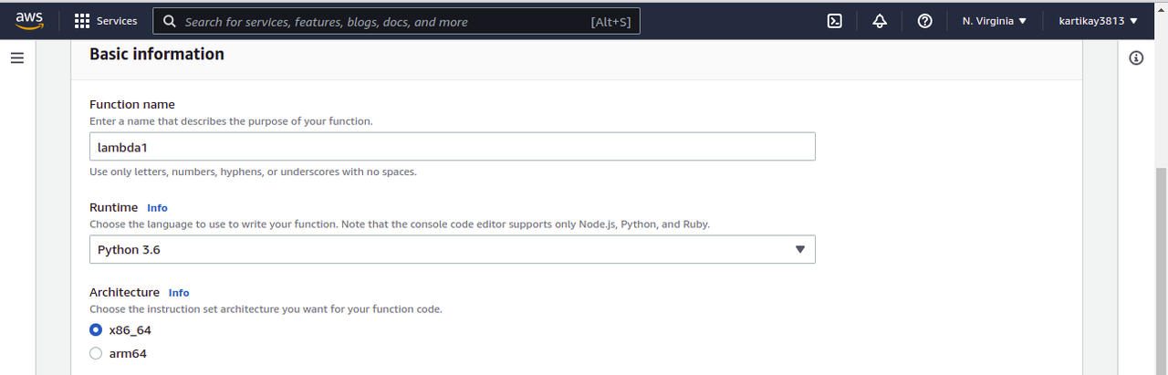The height and width of the screenshot is (375, 1168).
Task: Open the Python 3.6 runtime dropdown
Action: [452, 249]
